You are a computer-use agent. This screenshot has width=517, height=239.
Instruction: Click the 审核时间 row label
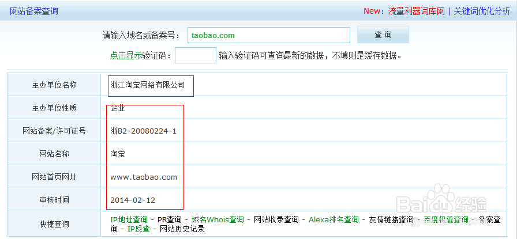point(54,200)
